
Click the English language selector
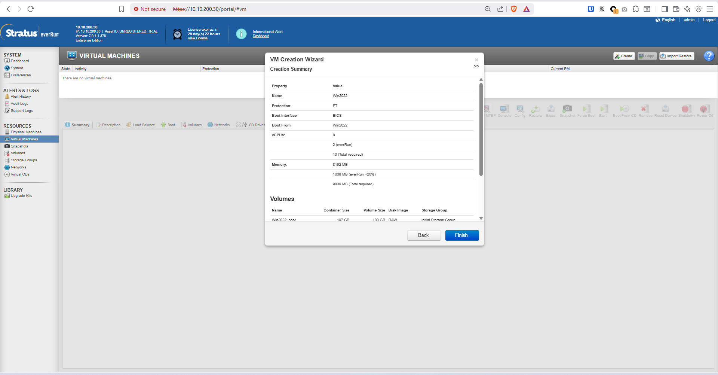pos(668,20)
